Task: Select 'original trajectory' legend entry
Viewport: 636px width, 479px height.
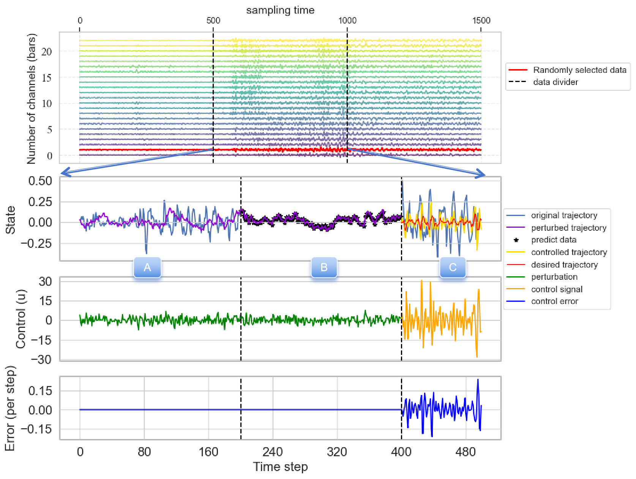Action: coord(564,216)
